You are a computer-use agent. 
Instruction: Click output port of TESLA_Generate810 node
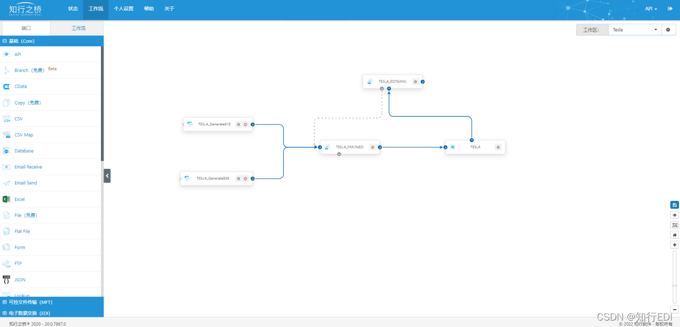[252, 124]
